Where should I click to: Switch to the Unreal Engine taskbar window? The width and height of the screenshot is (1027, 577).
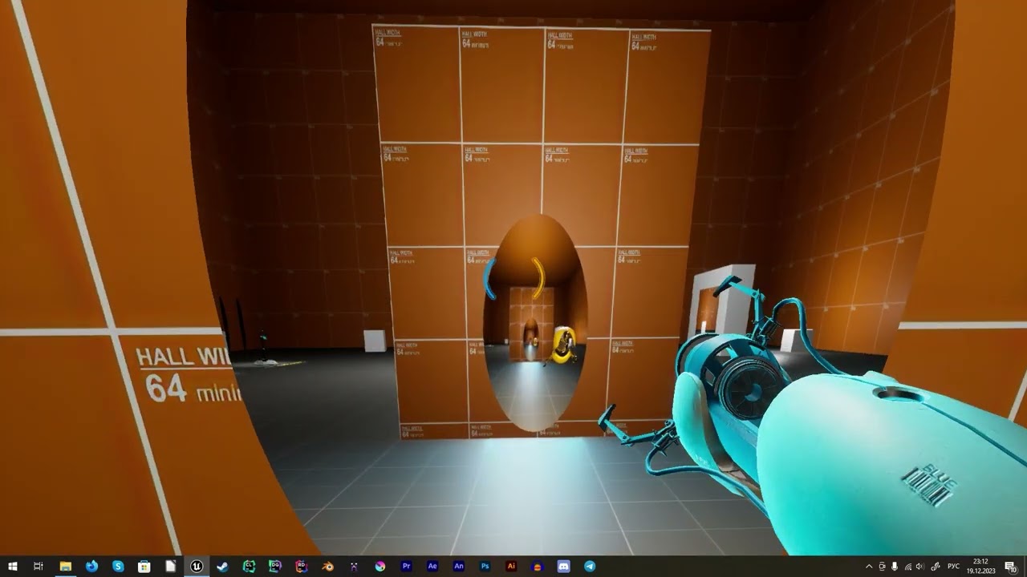[197, 566]
